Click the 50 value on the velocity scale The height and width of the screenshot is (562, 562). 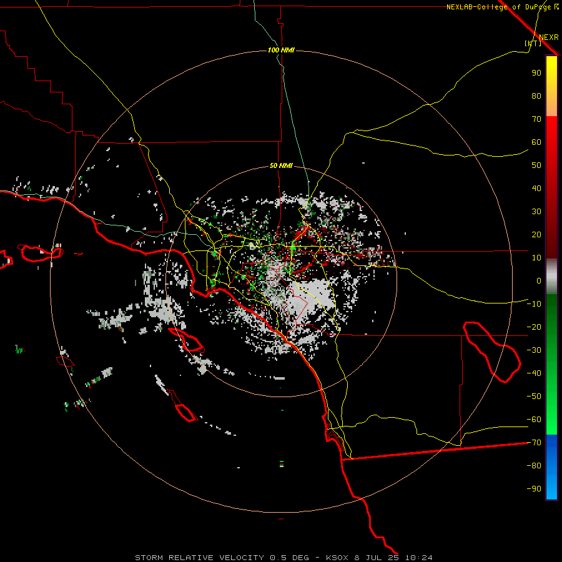536,165
